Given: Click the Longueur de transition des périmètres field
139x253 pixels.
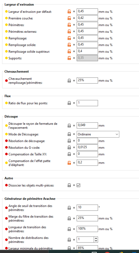Looking at the screenshot, I should point(87,229).
